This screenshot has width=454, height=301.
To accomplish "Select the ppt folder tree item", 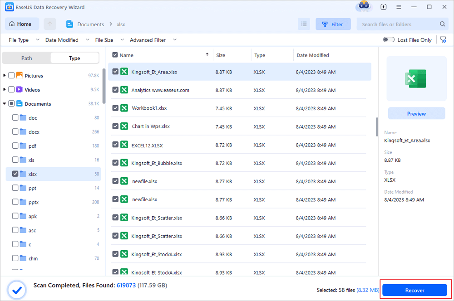I will pos(53,188).
